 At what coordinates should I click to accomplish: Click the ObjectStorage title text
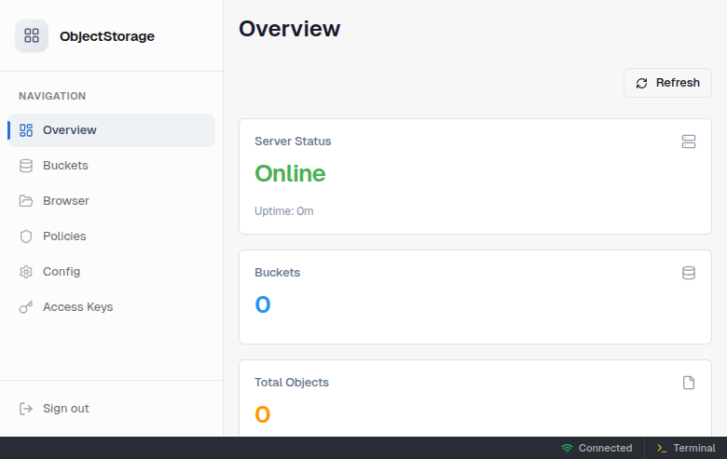pos(107,36)
